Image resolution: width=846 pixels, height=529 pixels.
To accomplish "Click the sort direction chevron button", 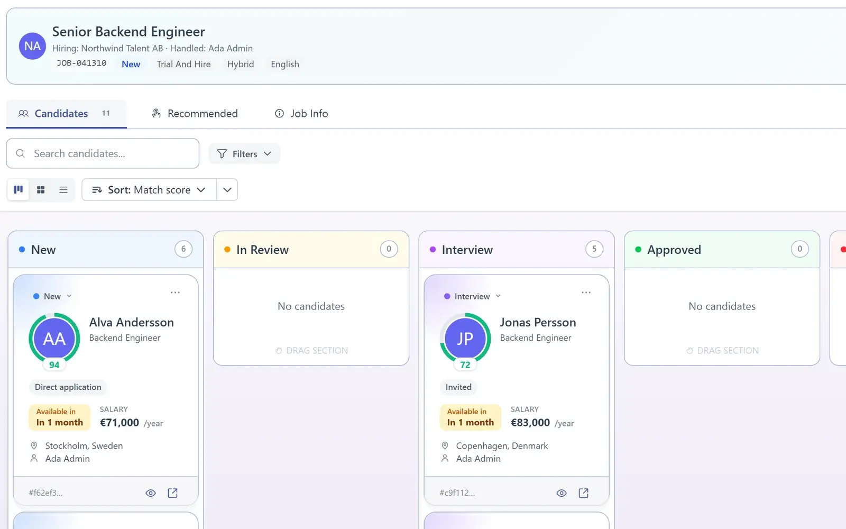I will tap(227, 190).
